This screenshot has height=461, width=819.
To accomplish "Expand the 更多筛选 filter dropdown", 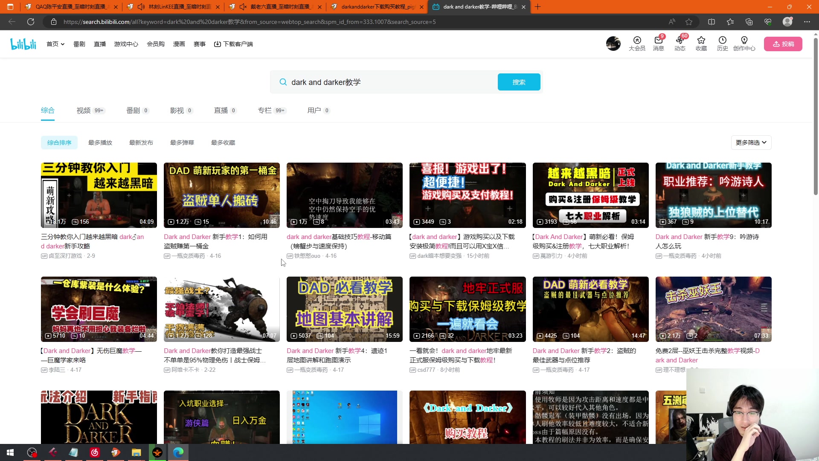I will click(x=751, y=143).
